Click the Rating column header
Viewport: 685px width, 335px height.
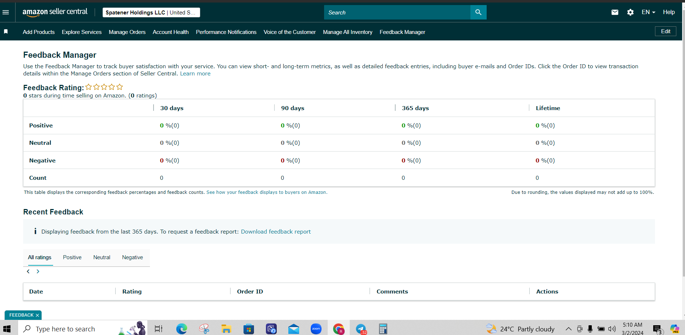[x=132, y=291]
